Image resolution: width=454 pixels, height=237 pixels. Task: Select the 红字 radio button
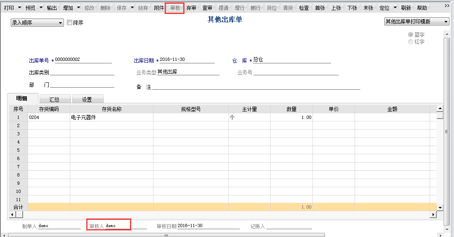pos(410,41)
